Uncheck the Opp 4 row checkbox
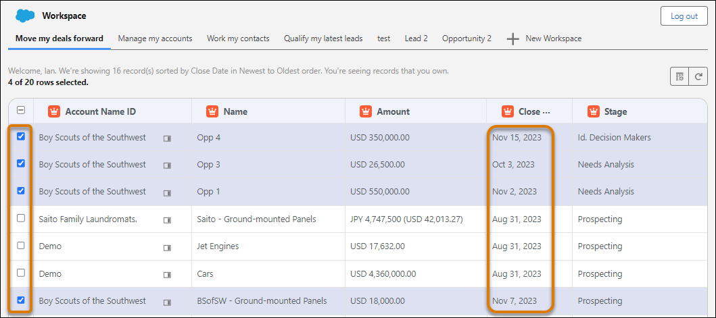This screenshot has height=318, width=716. point(21,136)
